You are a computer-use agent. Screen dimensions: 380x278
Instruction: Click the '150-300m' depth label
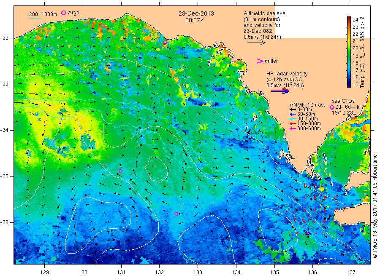coord(309,123)
